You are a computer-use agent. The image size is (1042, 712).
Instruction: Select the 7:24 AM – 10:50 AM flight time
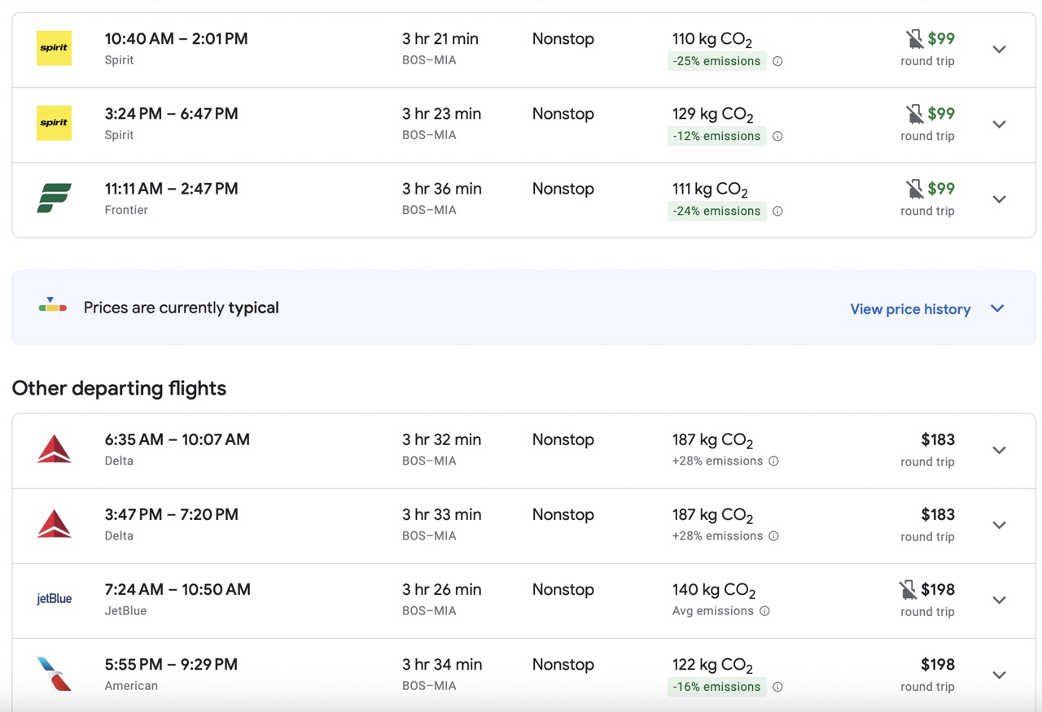pyautogui.click(x=177, y=589)
